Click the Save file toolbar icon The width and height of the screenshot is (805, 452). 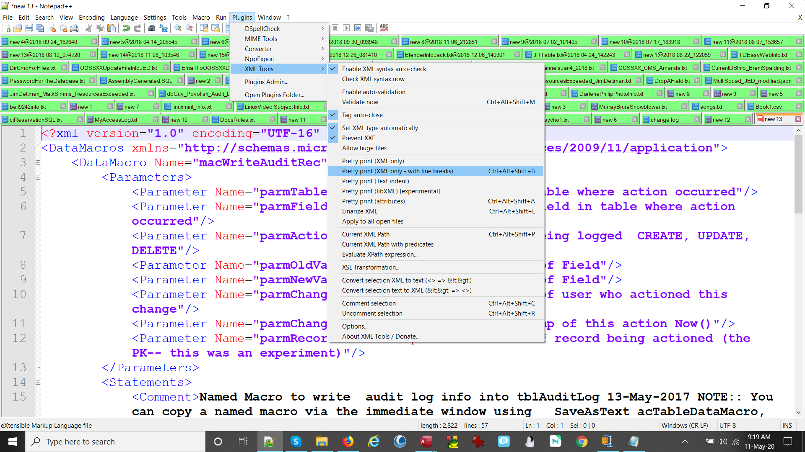pyautogui.click(x=29, y=28)
